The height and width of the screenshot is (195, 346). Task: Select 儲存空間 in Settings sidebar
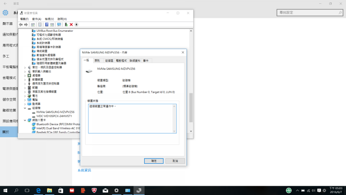point(9,100)
